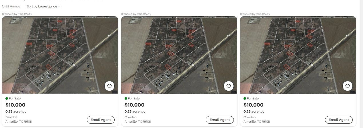
Task: Click plus icon on middle listing image
Action: [x=235, y=92]
